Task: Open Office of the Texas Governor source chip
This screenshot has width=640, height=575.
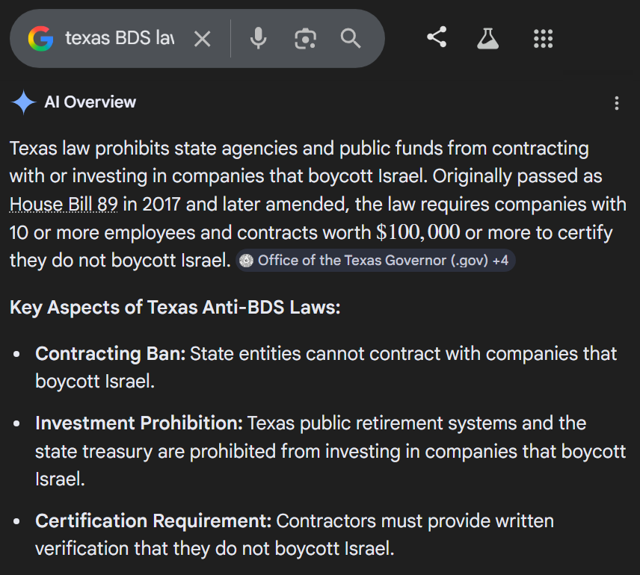Action: click(x=375, y=260)
